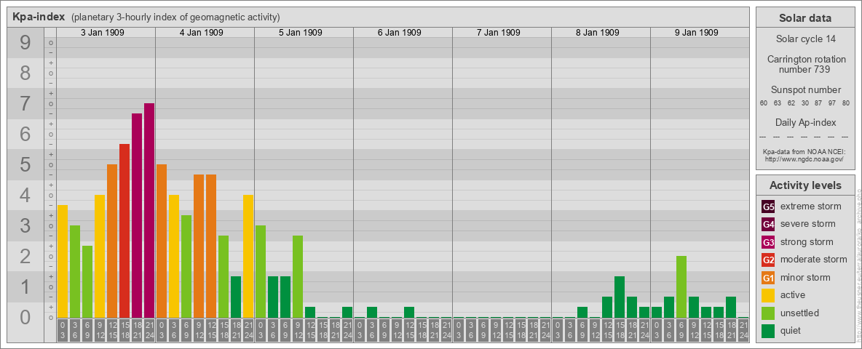Image resolution: width=862 pixels, height=349 pixels.
Task: Click the G1 minor storm legend swatch
Action: pos(768,278)
